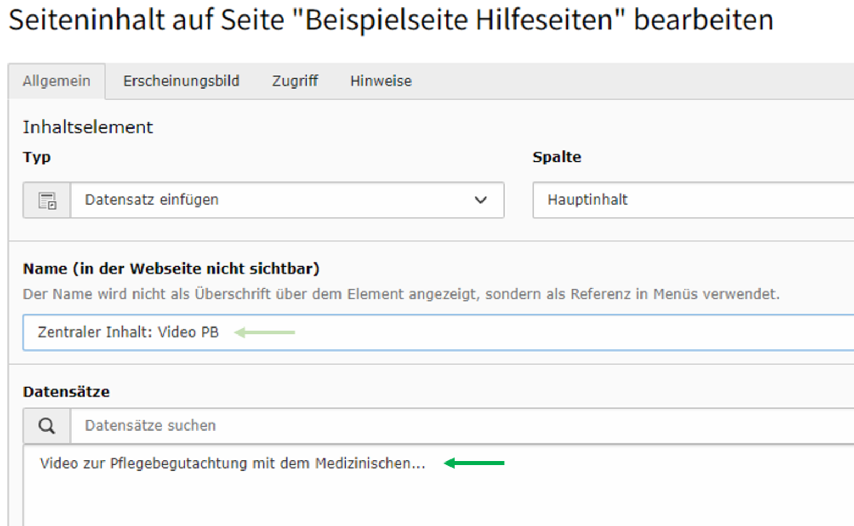Click the Name field 'Zentraler Inhalt: Video PB'

tap(438, 332)
